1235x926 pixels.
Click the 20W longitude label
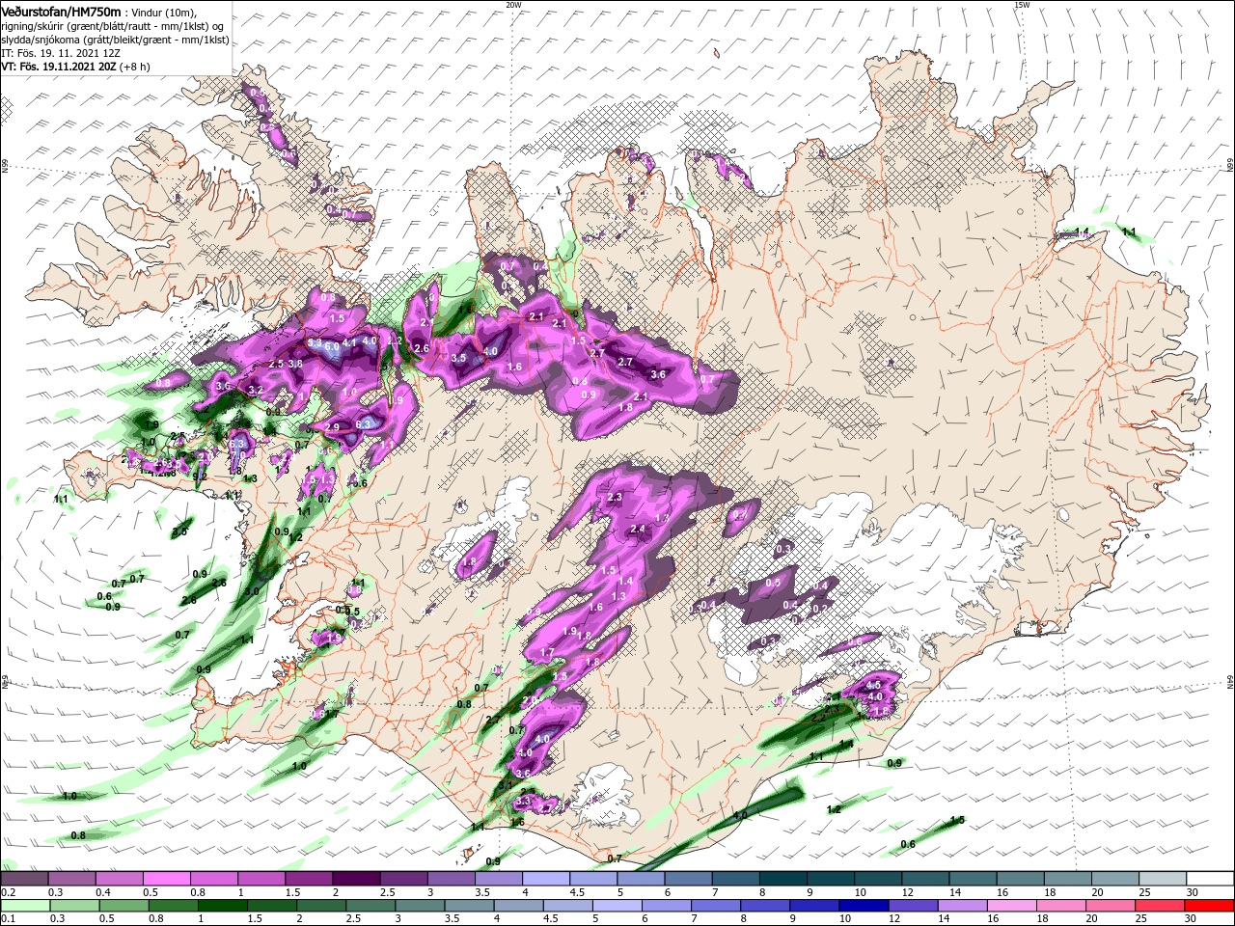tap(513, 5)
